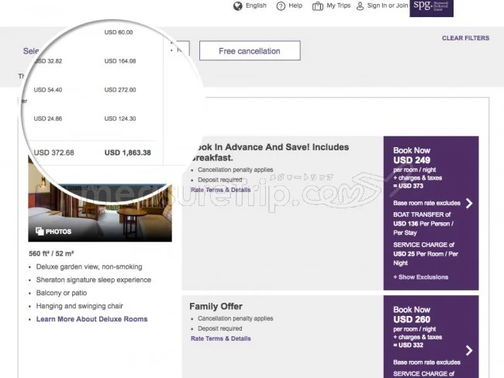Click the globe language icon
504x378 pixels.
click(x=238, y=6)
